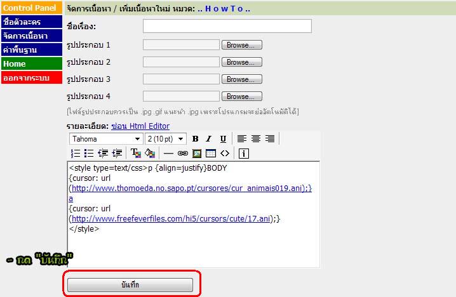Click the </style> line in the editor
The width and height of the screenshot is (456, 297).
coord(84,229)
